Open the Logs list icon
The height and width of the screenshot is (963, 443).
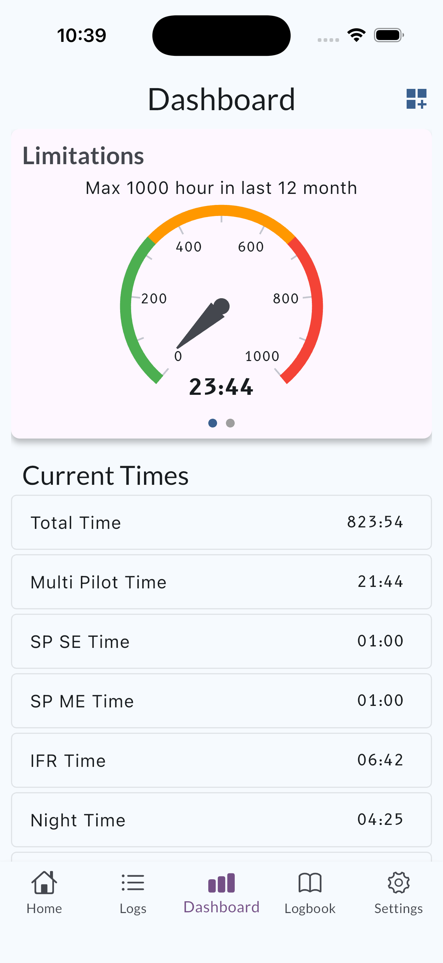pos(133,883)
